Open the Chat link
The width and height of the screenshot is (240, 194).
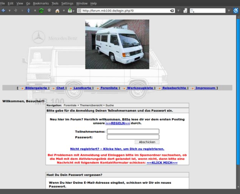coord(60,88)
